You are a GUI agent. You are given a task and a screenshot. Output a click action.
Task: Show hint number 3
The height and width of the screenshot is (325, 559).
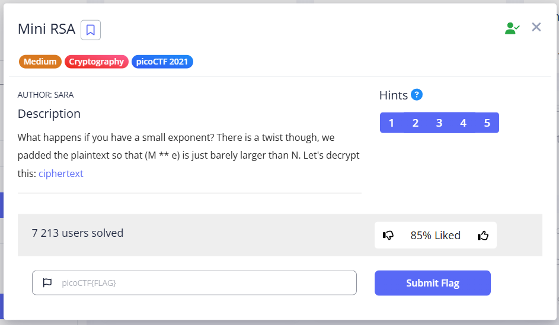(439, 123)
